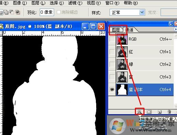Open the 窗口(W) menu

tap(112, 3)
